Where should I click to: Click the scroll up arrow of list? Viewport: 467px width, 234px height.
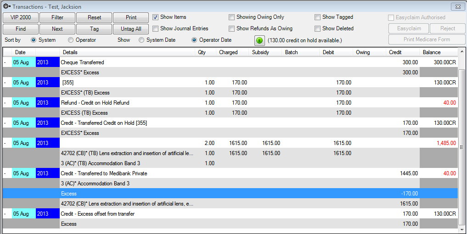[461, 51]
